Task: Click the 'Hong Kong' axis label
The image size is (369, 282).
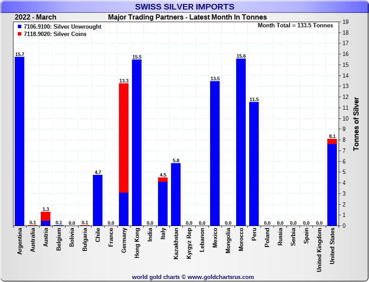Action: [137, 243]
